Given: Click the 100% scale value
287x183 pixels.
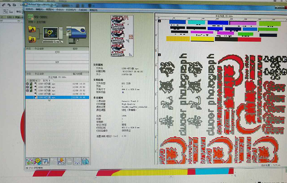Looking at the screenshot, I should [124, 116].
